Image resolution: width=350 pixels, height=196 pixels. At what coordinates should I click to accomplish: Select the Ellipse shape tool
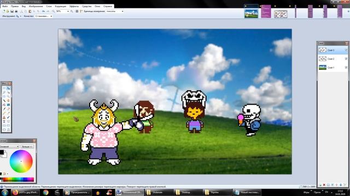(4, 130)
